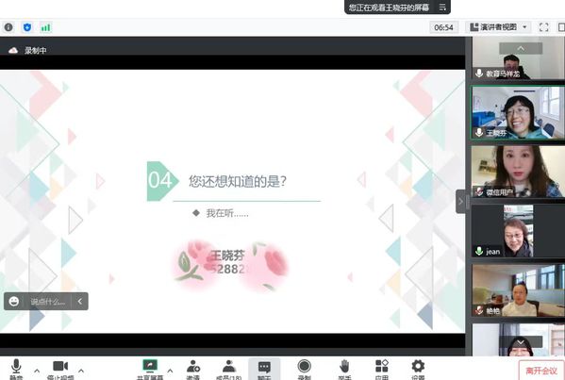Open the share screen option
Screen dimensions: 565x380
point(150,369)
